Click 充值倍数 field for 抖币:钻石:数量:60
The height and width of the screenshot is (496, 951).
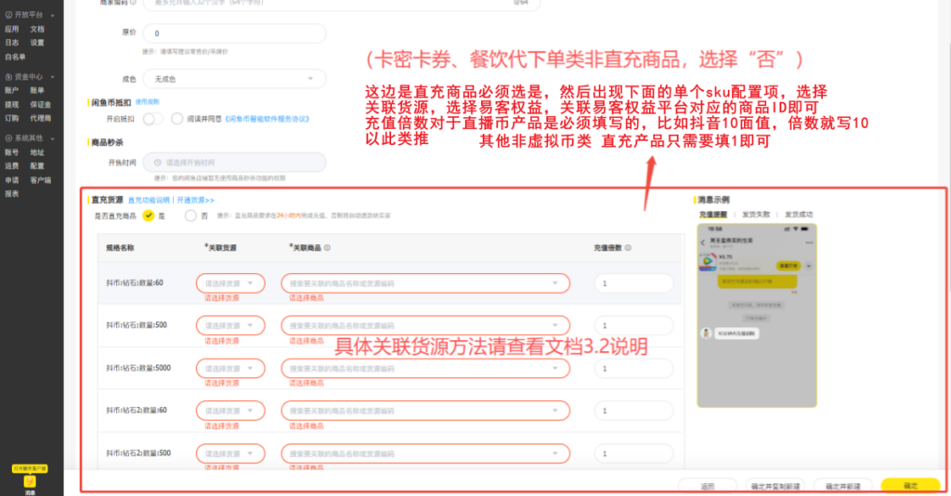point(633,283)
